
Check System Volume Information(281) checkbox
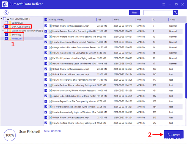pyautogui.click(x=6, y=30)
